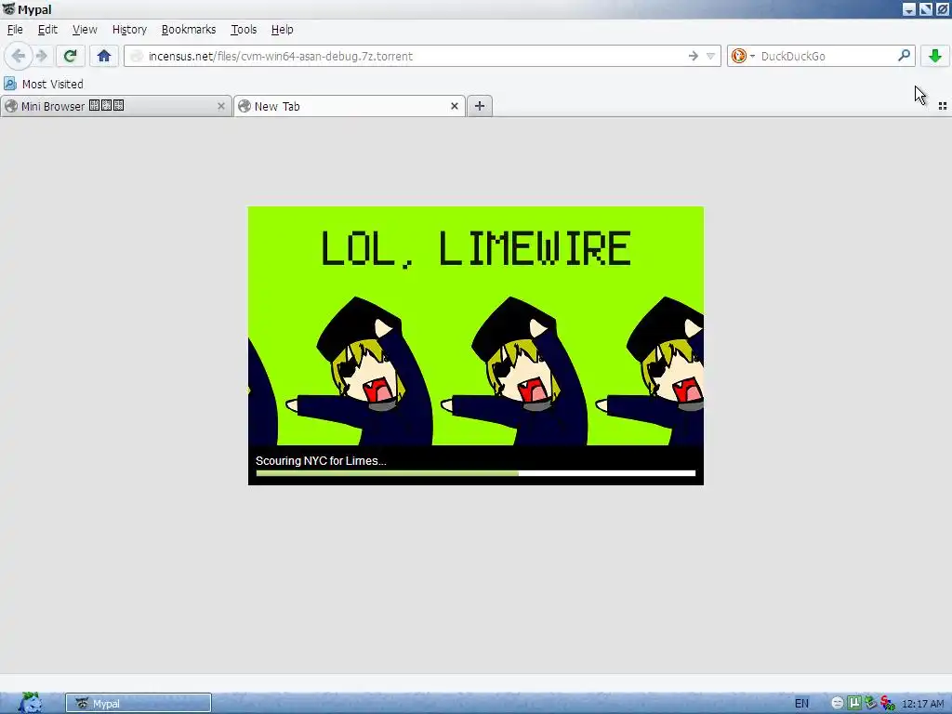Click the EN language indicator
This screenshot has width=952, height=714.
(x=801, y=703)
